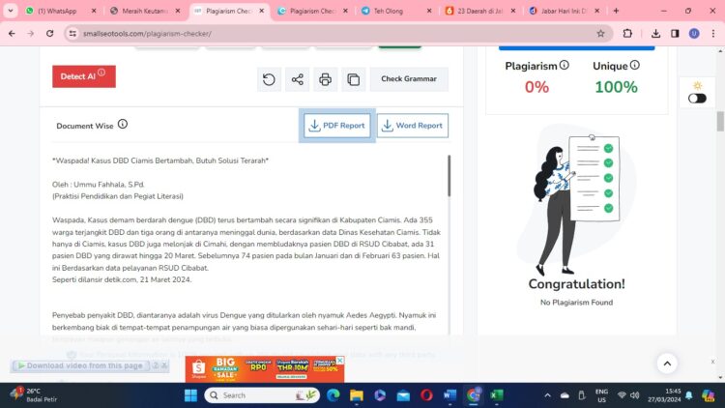
Task: Click the redo/retry circular arrow icon
Action: tap(269, 79)
